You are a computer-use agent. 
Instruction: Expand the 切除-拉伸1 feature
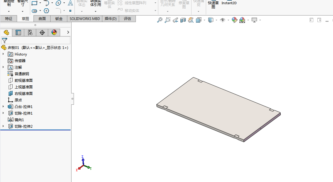[x=3, y=113]
